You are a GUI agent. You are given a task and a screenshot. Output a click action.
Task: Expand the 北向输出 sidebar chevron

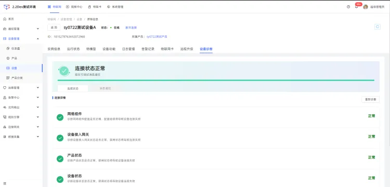[x=38, y=108]
